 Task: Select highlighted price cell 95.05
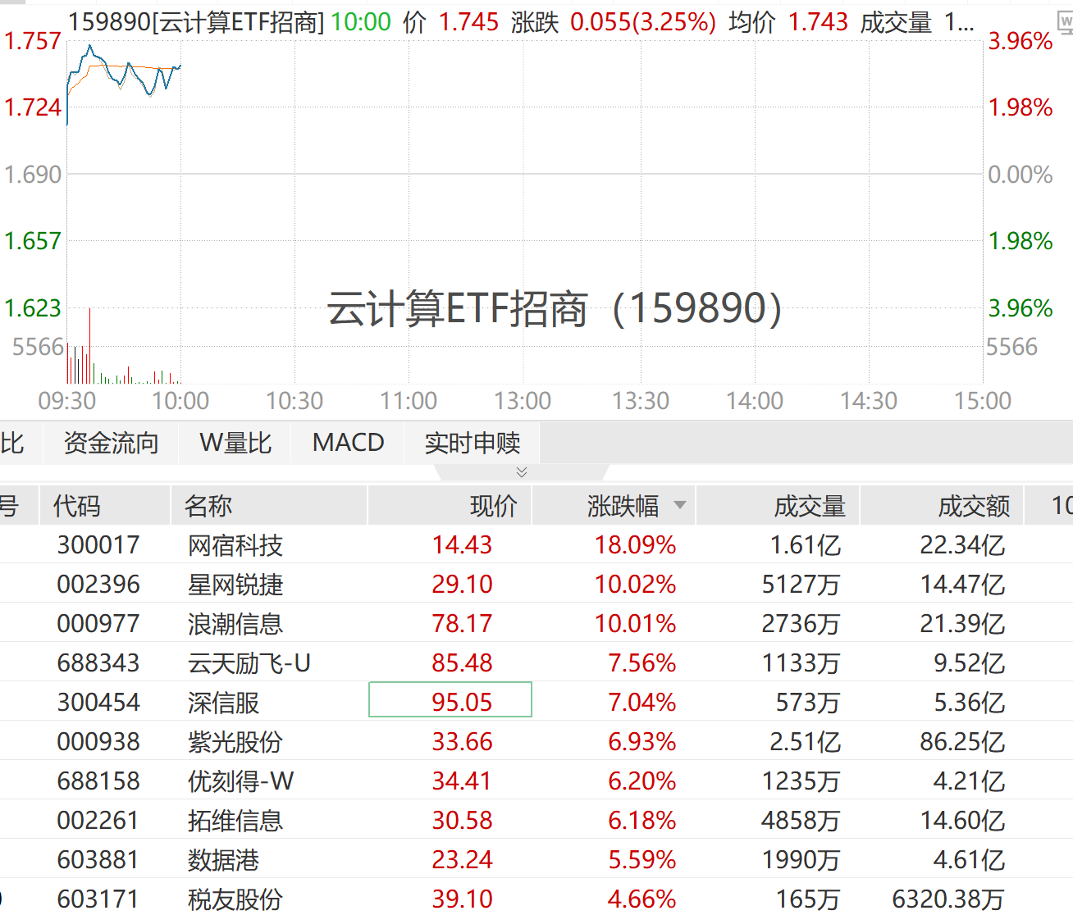(450, 699)
